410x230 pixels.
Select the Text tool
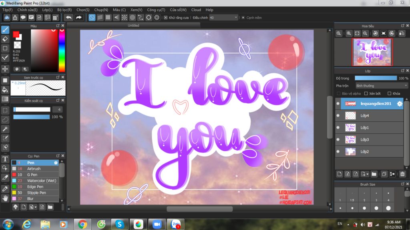click(5, 159)
